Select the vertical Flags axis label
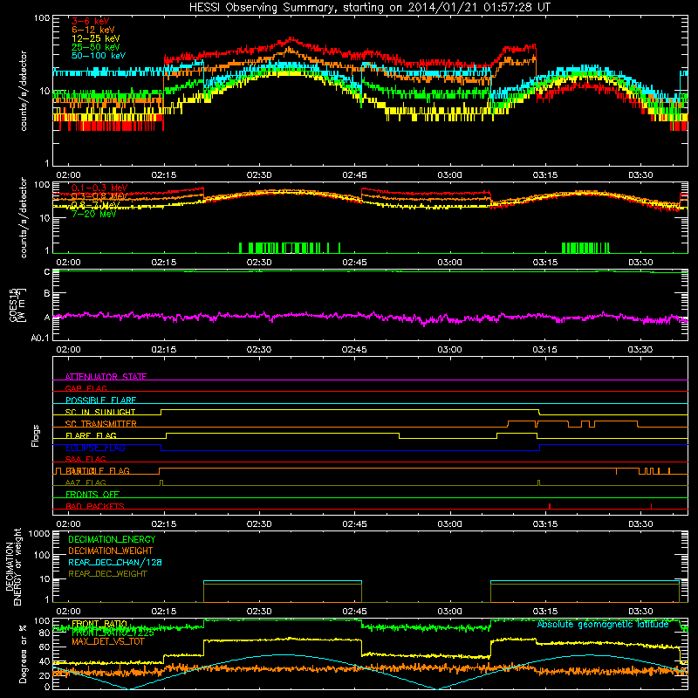 (x=36, y=435)
